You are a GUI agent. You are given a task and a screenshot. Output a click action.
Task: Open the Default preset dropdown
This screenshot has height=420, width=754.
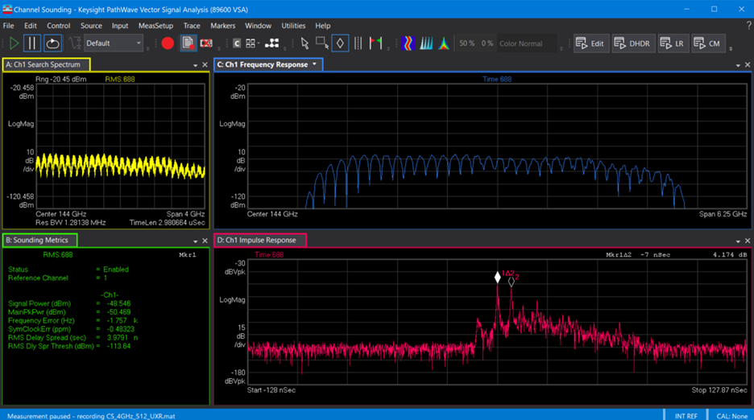pyautogui.click(x=114, y=43)
